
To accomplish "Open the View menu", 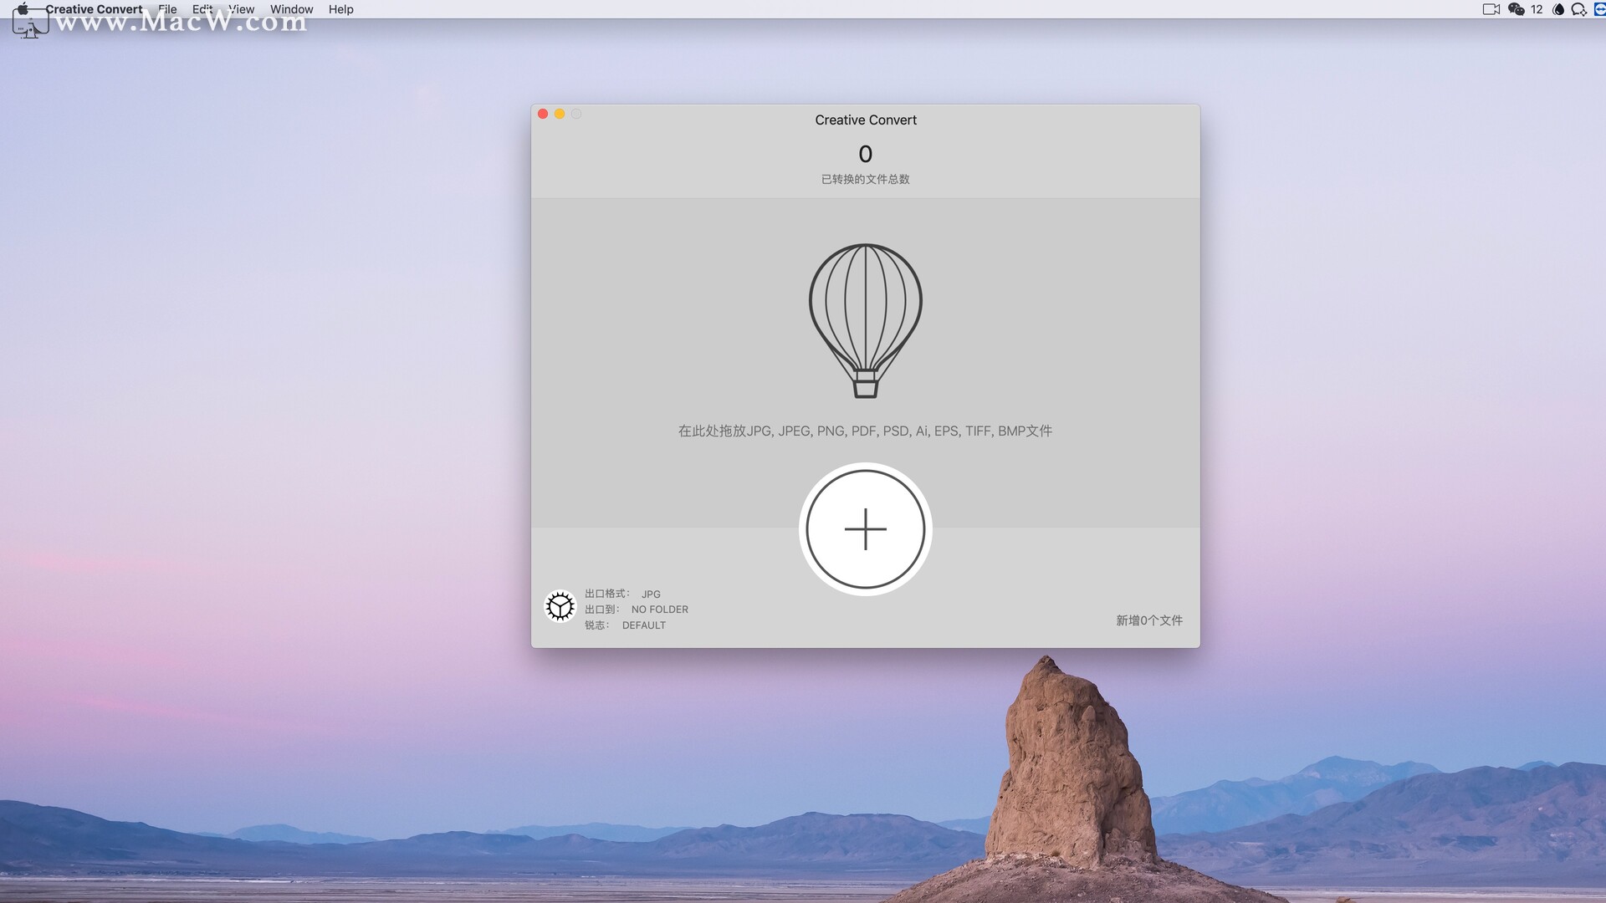I will pyautogui.click(x=241, y=9).
